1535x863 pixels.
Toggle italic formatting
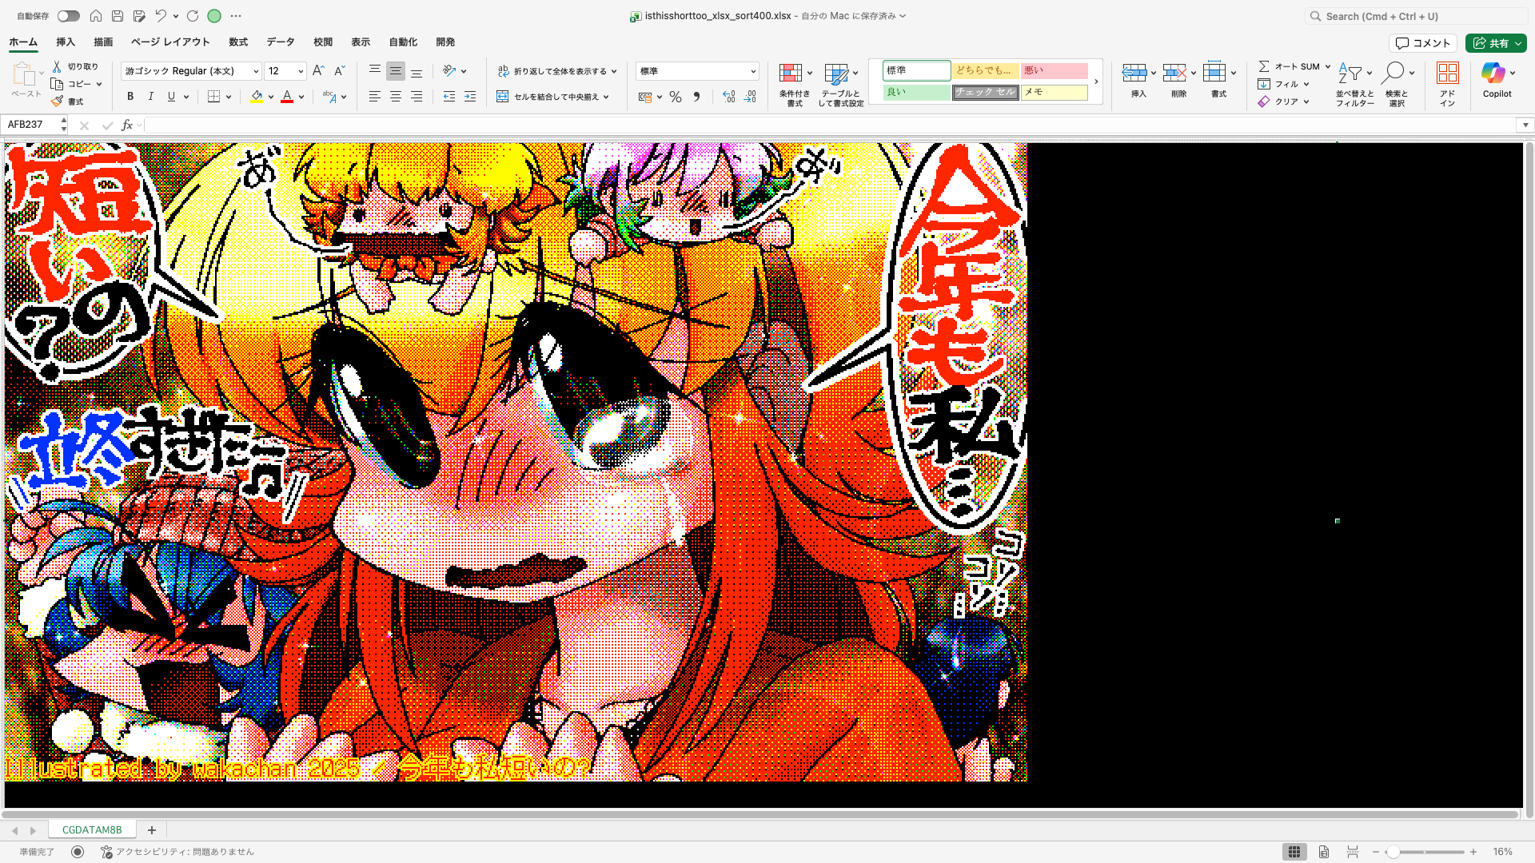coord(150,97)
